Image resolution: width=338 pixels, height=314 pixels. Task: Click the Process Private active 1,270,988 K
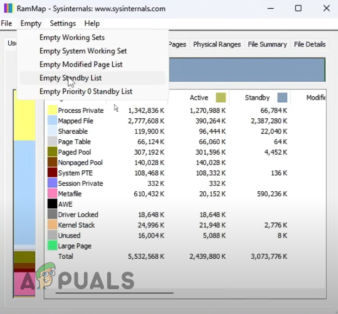click(x=207, y=111)
